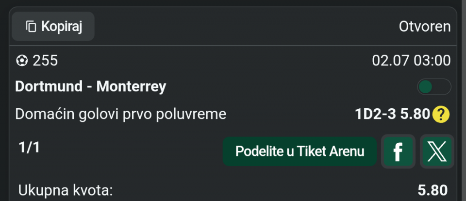Viewport: 466px width, 201px height.
Task: Toggle the Dortmund - Monterrey match switch
Action: (x=434, y=87)
